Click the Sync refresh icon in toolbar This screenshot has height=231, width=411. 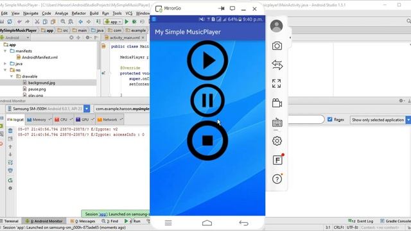coord(10,22)
